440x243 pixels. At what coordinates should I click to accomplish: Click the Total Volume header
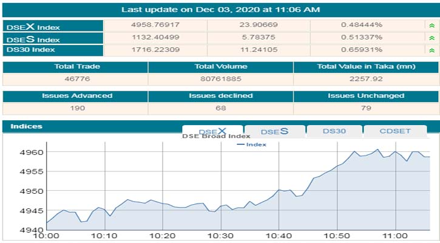click(220, 66)
